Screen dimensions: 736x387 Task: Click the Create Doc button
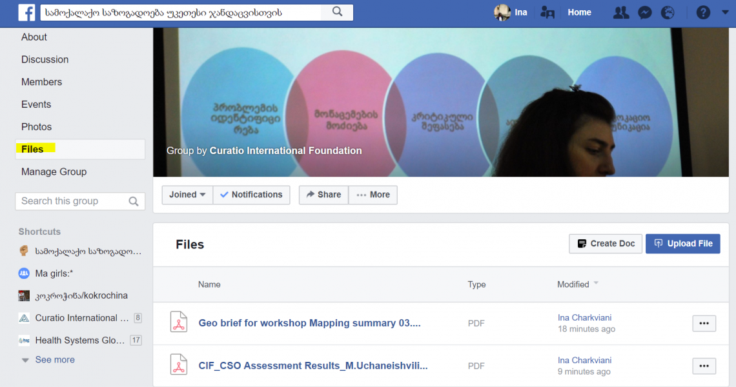point(606,244)
